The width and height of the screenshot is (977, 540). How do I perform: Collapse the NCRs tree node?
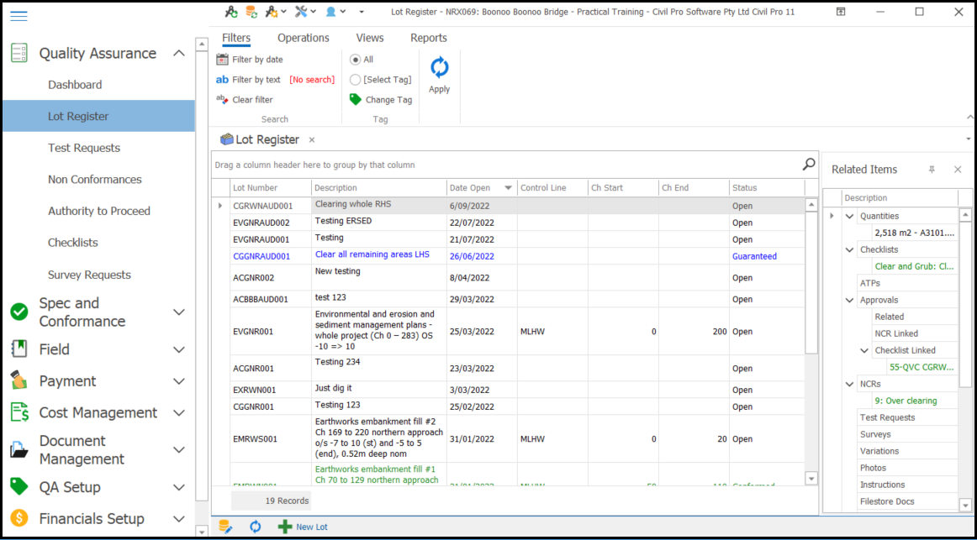pos(850,384)
